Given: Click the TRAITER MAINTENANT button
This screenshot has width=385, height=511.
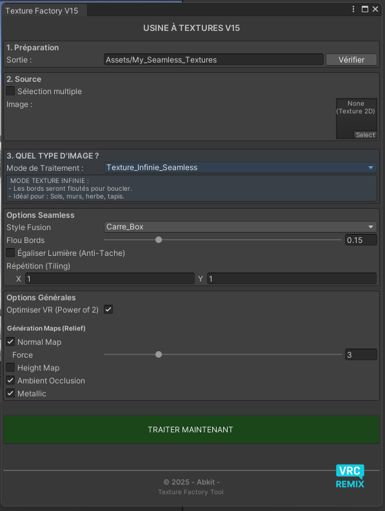Looking at the screenshot, I should [x=192, y=430].
